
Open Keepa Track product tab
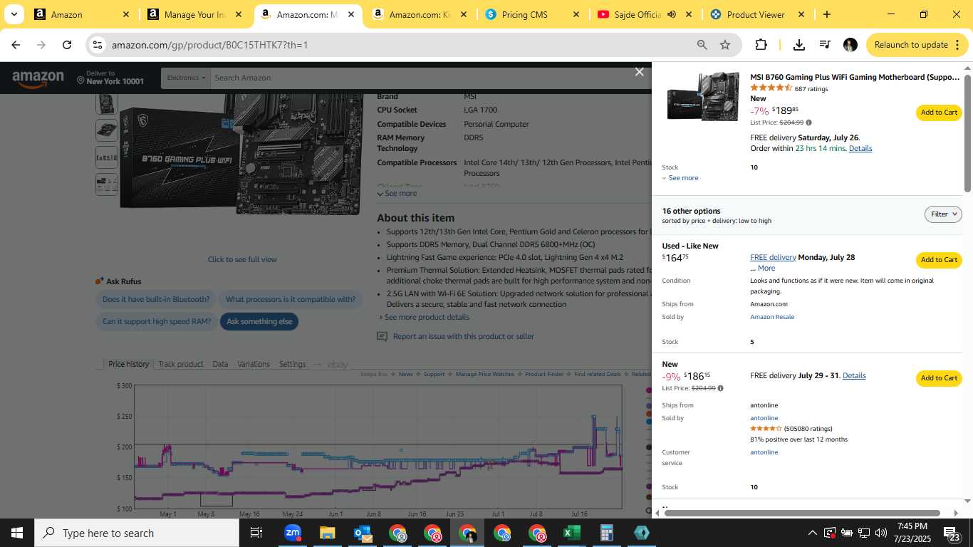point(180,364)
